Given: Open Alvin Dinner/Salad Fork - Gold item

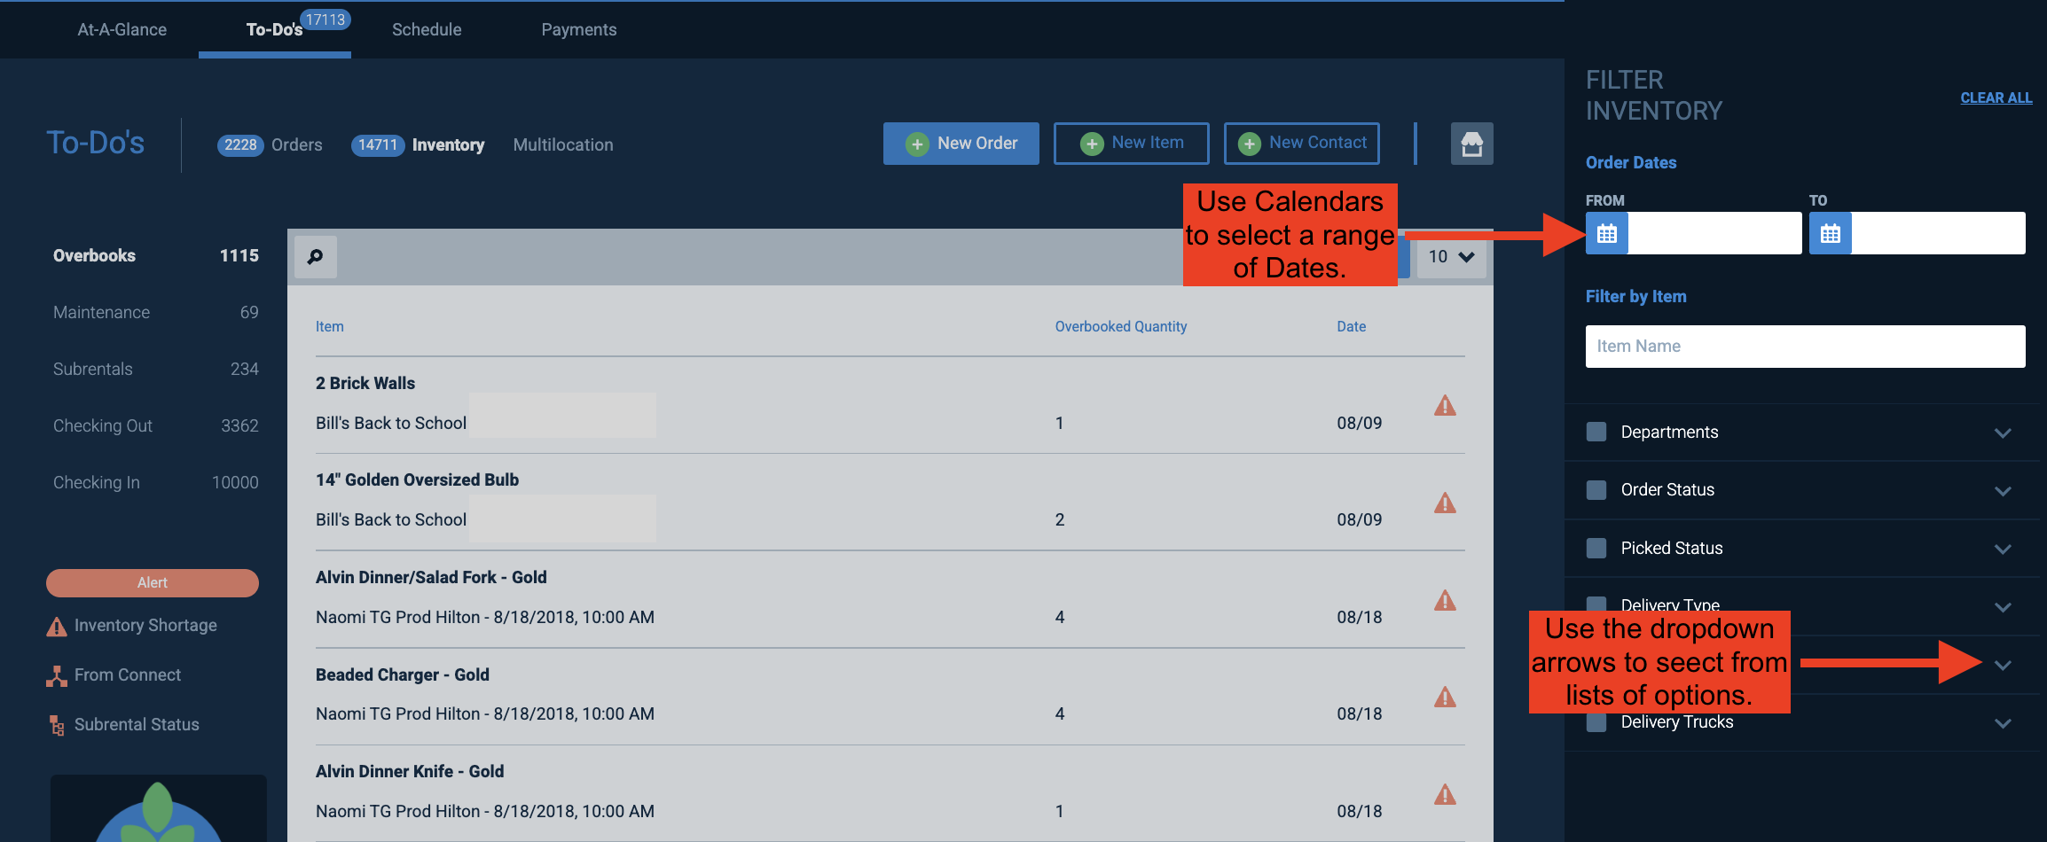Looking at the screenshot, I should [431, 578].
